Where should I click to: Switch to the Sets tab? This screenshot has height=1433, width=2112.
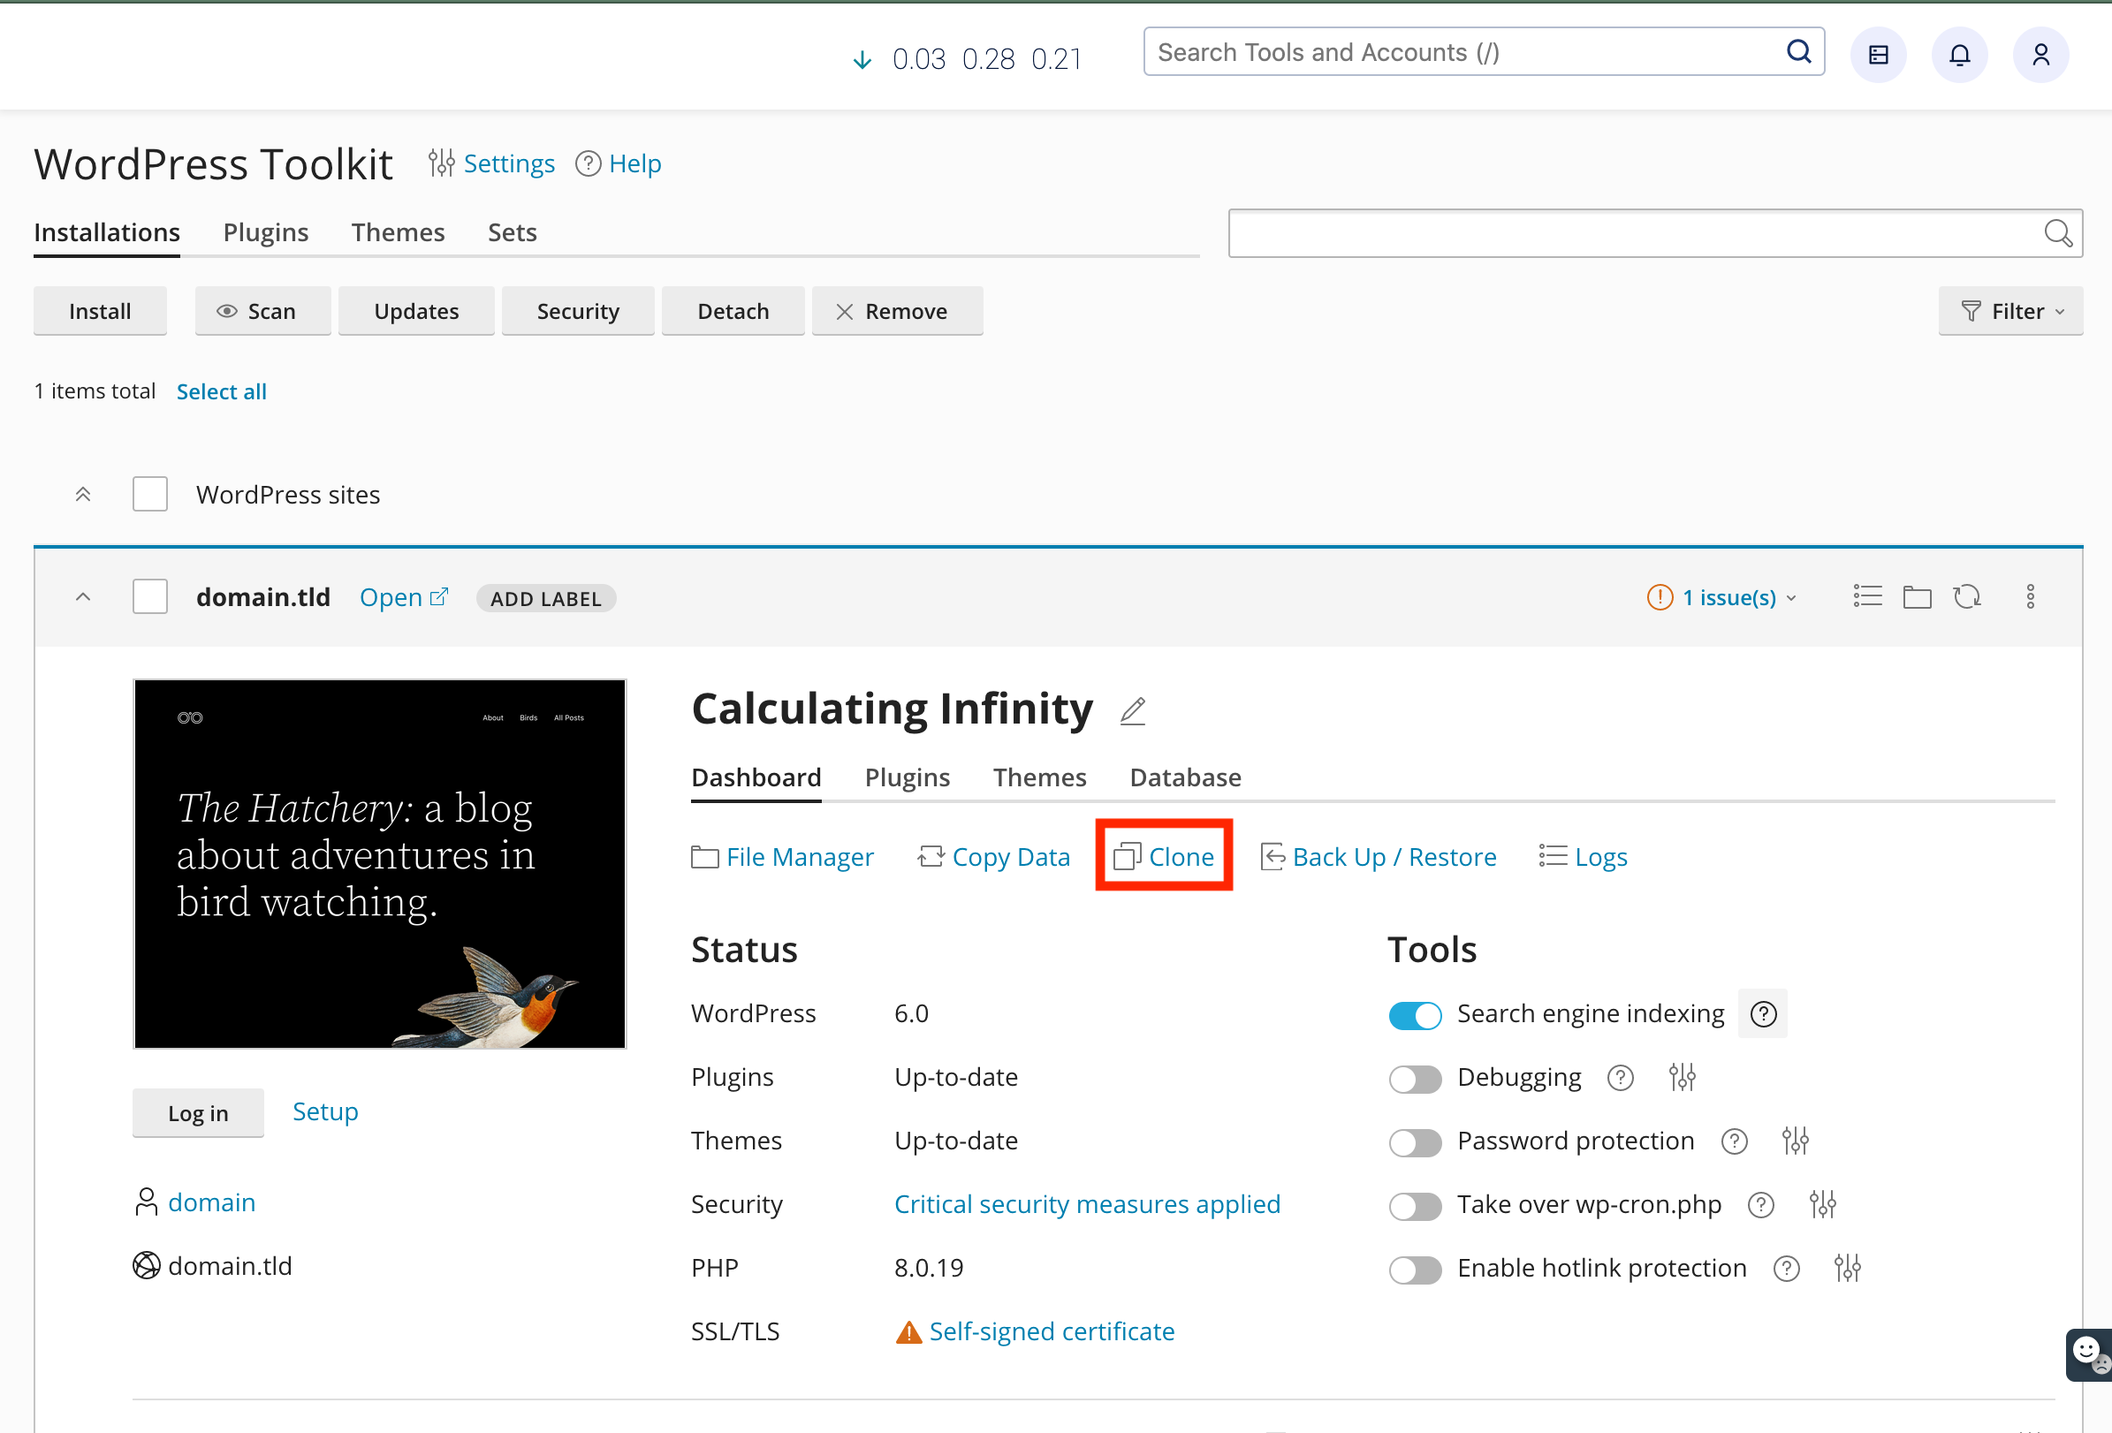coord(512,232)
